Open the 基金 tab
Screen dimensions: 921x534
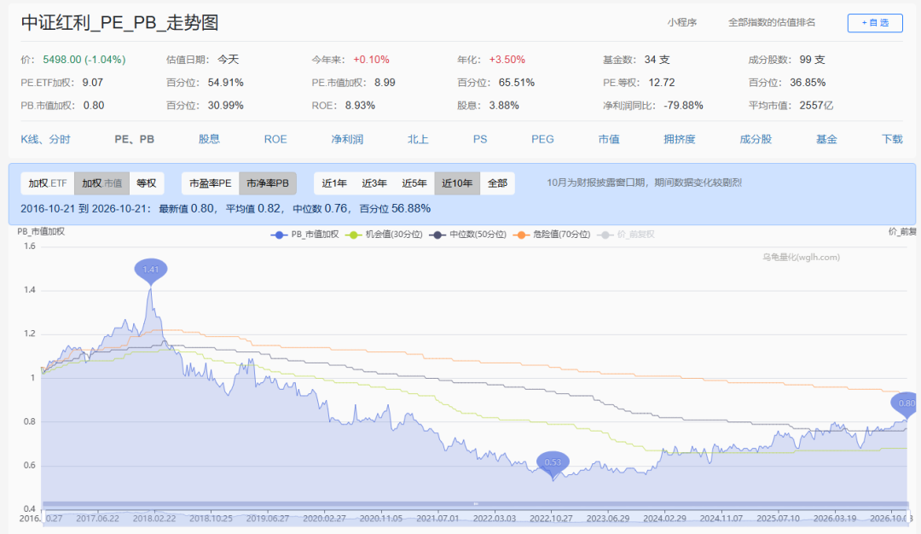826,139
